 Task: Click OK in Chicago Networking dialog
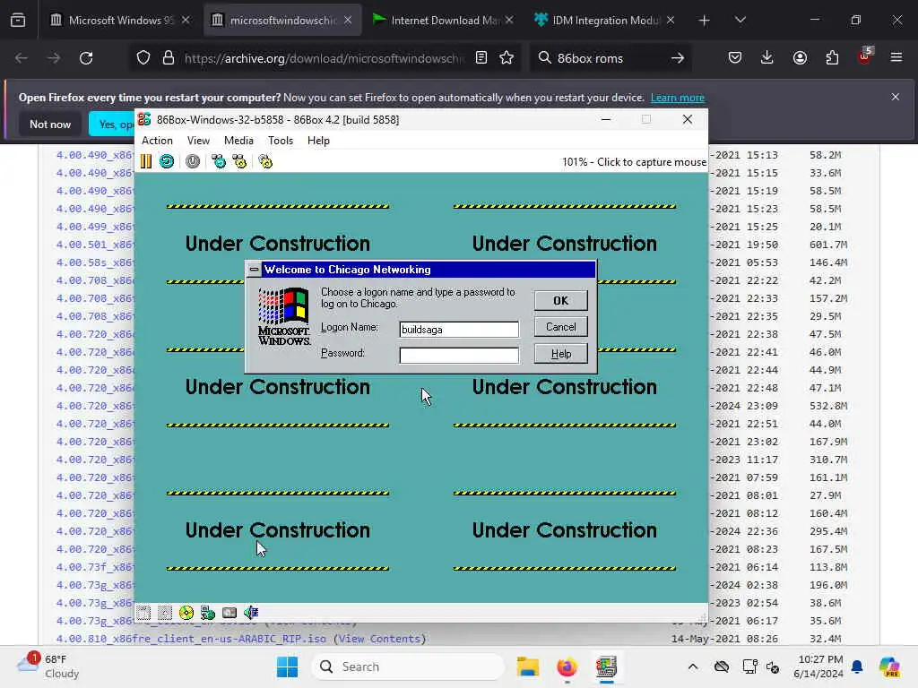pyautogui.click(x=561, y=301)
